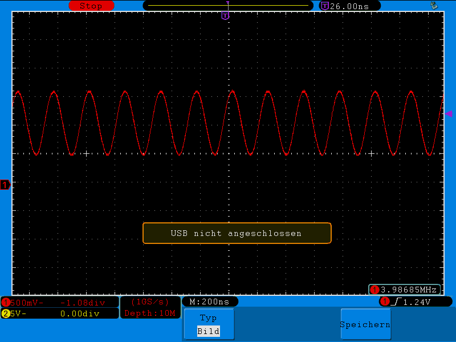Viewport: 456px width, 342px height.
Task: Select the channel 1 500mV scale readout
Action: [x=27, y=303]
